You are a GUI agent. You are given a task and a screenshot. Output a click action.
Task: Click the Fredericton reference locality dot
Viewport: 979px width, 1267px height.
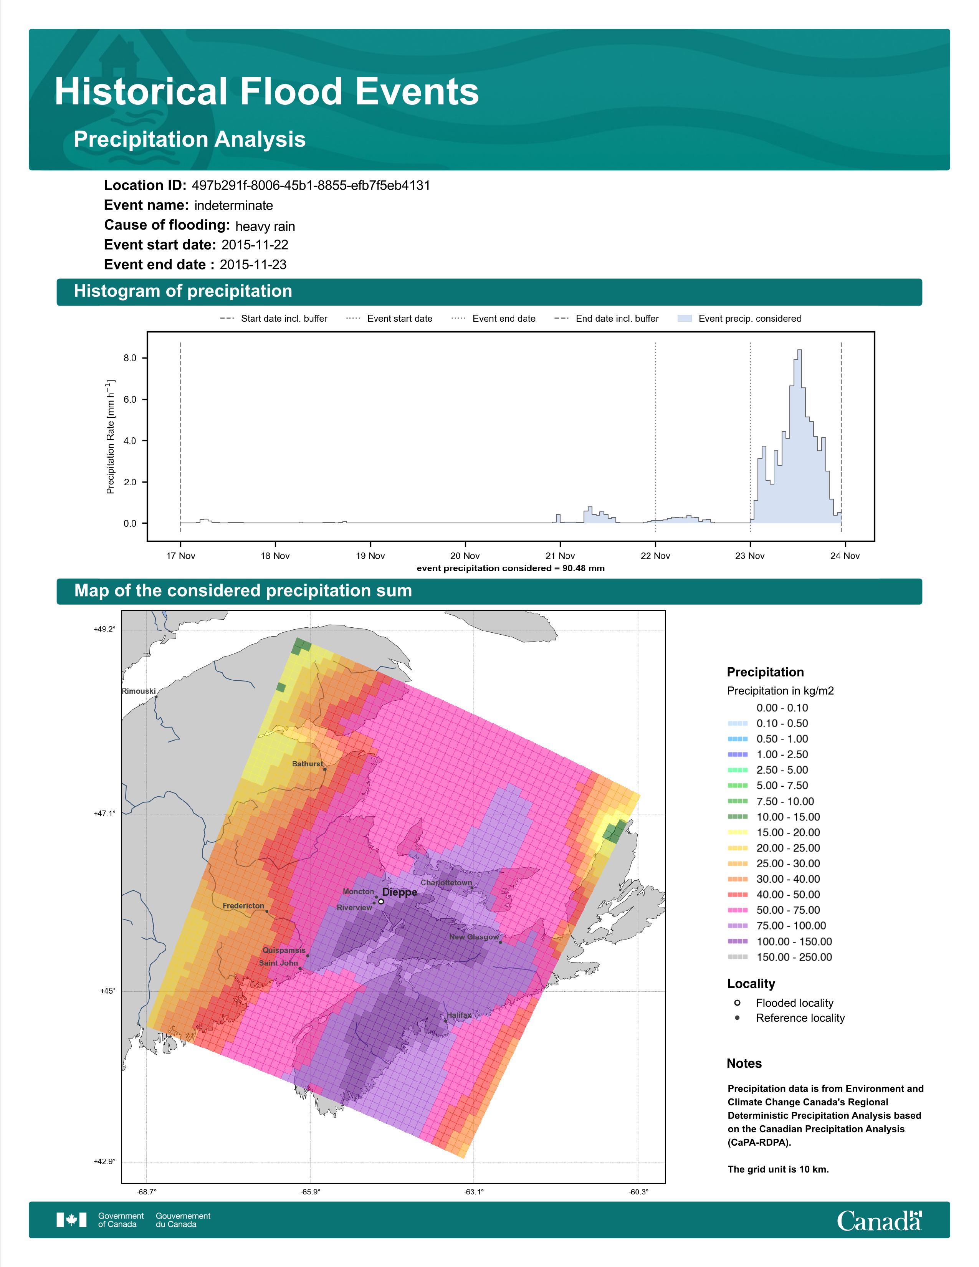pyautogui.click(x=267, y=911)
